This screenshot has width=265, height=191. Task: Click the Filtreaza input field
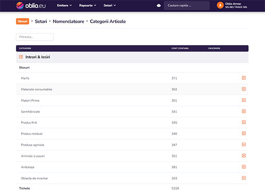tap(34, 37)
